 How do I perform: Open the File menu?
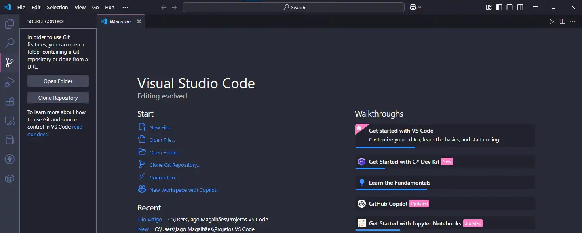tap(21, 7)
